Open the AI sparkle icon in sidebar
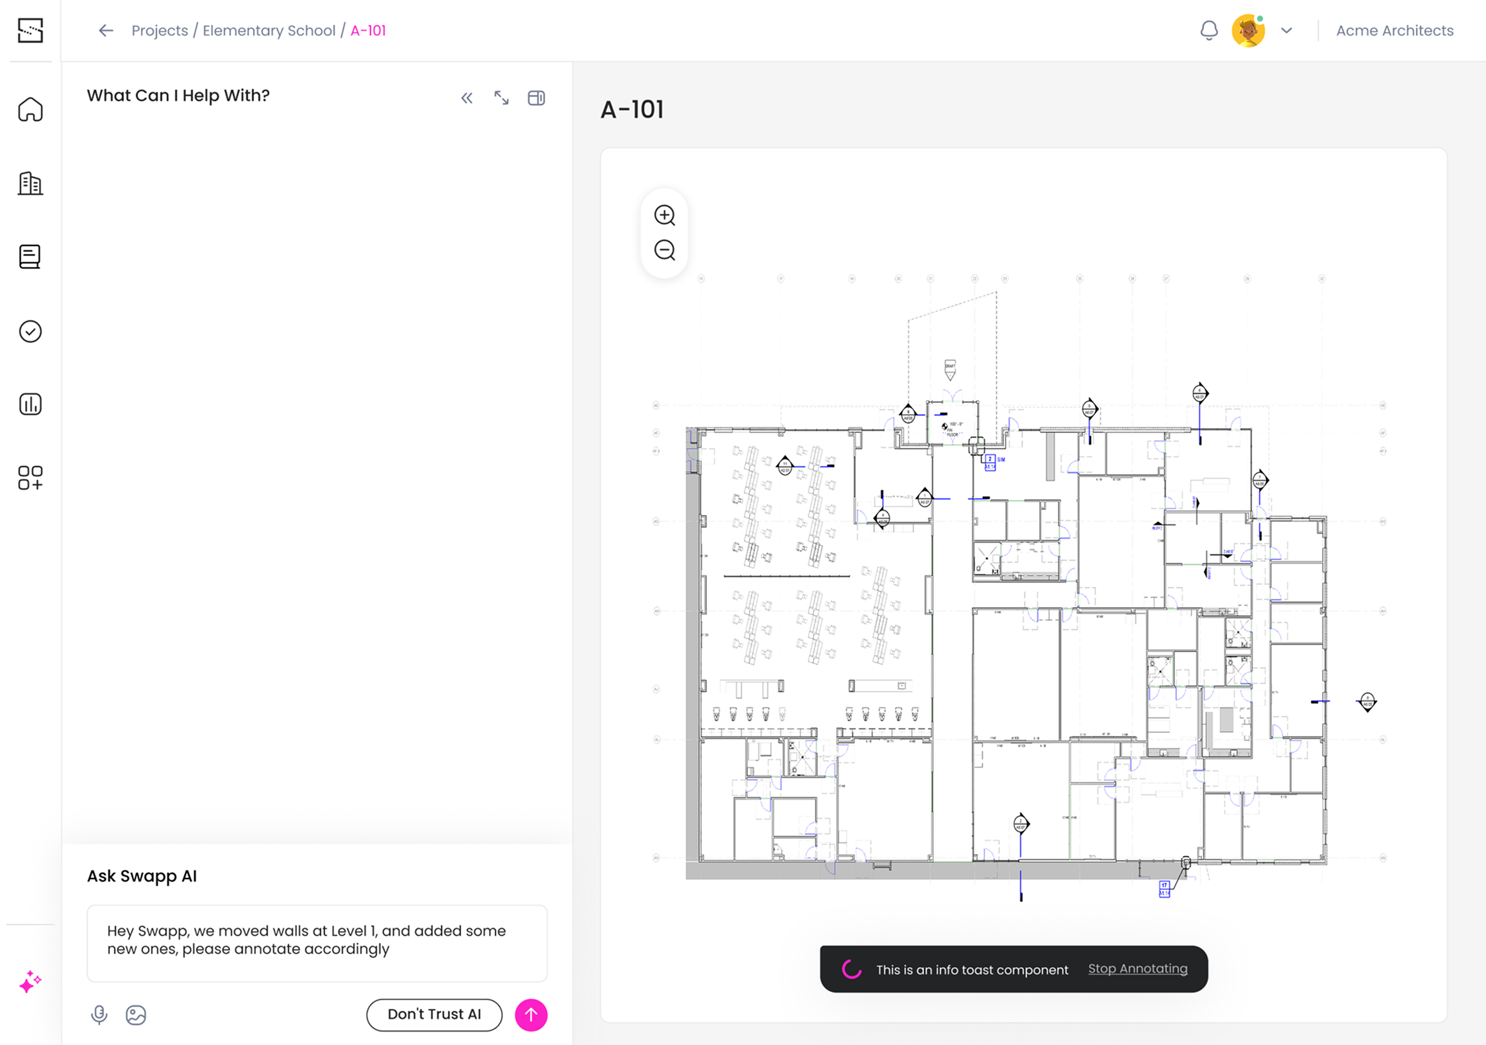 (x=30, y=982)
